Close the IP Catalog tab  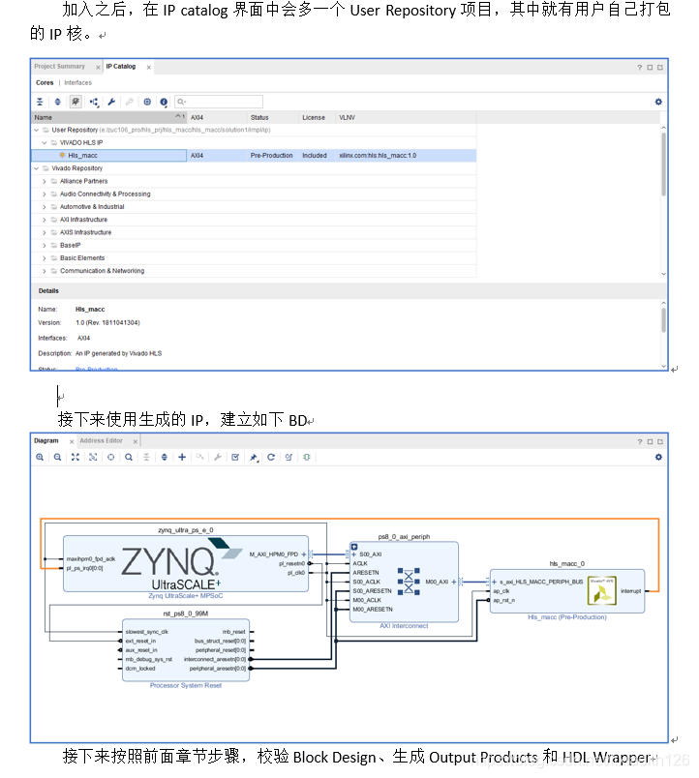click(148, 68)
